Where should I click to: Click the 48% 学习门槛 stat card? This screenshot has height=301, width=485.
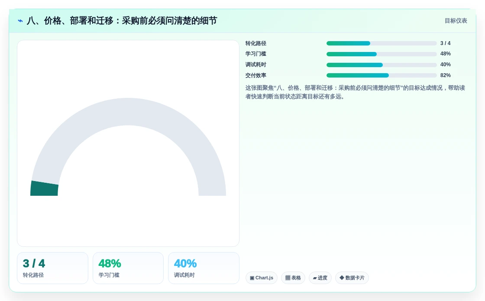click(128, 268)
